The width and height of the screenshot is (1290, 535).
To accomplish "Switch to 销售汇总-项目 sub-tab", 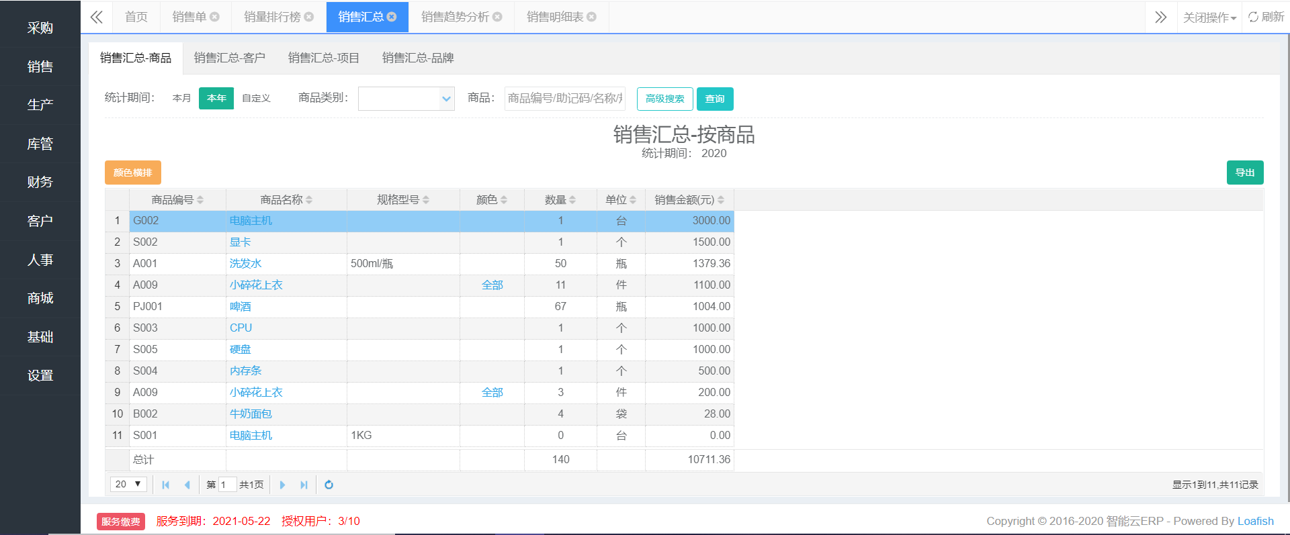I will (324, 58).
